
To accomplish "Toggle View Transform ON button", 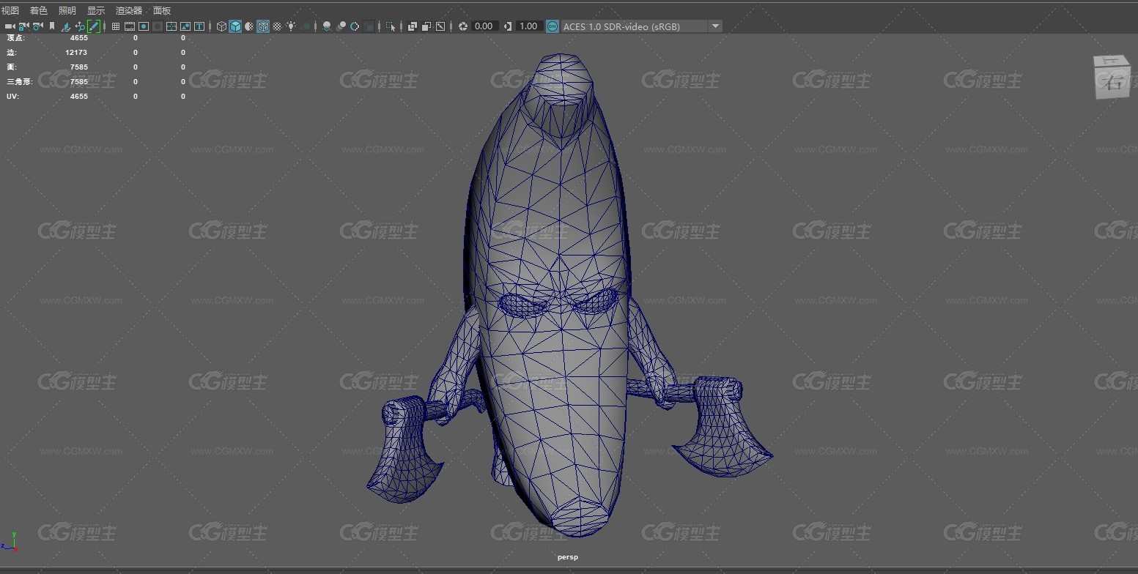I will pyautogui.click(x=553, y=26).
